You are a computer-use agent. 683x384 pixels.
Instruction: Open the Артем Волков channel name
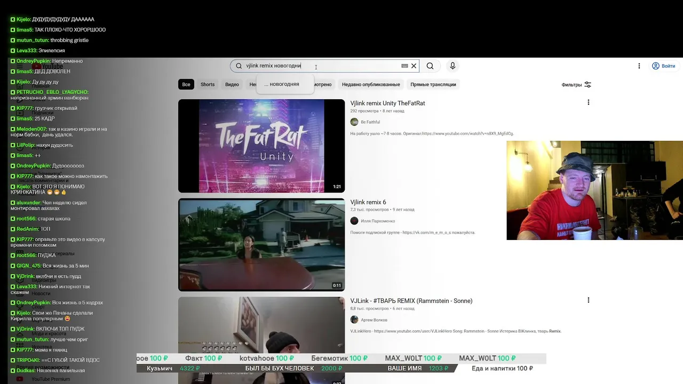[374, 319]
